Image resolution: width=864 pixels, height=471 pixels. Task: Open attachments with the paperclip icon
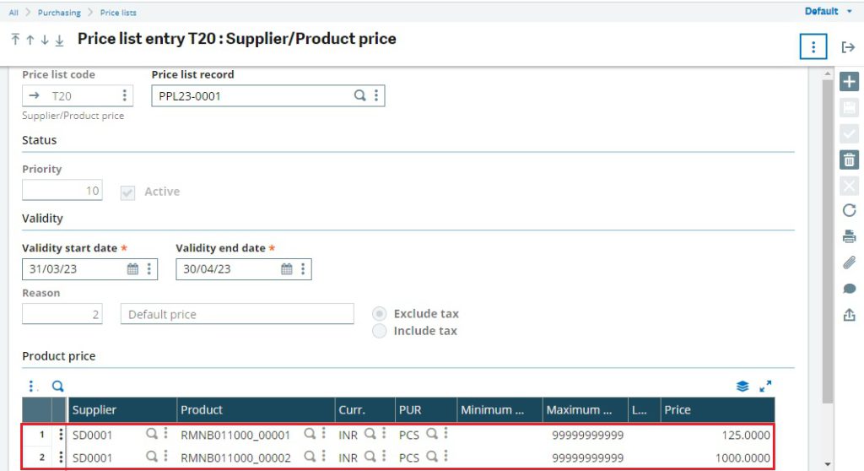point(849,263)
